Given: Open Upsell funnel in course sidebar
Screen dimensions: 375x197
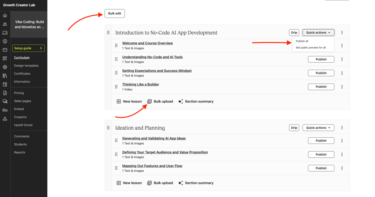Looking at the screenshot, I should point(23,125).
